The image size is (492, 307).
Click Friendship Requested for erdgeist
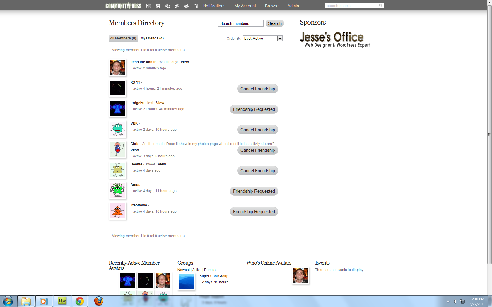[254, 109]
